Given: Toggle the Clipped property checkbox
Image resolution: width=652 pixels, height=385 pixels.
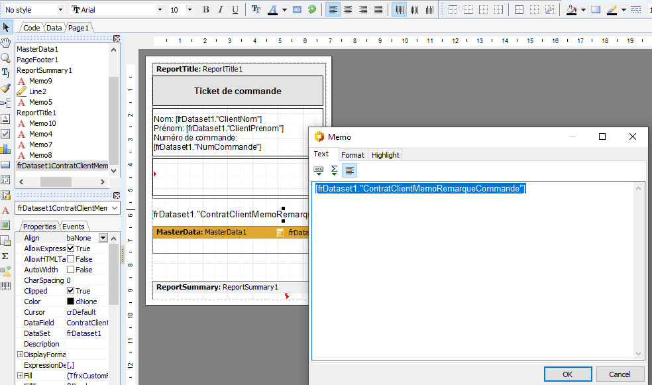Looking at the screenshot, I should pyautogui.click(x=71, y=291).
